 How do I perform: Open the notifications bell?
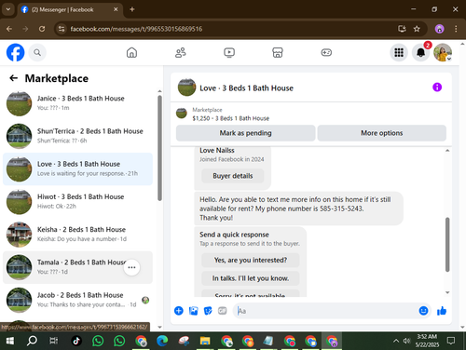pyautogui.click(x=421, y=52)
